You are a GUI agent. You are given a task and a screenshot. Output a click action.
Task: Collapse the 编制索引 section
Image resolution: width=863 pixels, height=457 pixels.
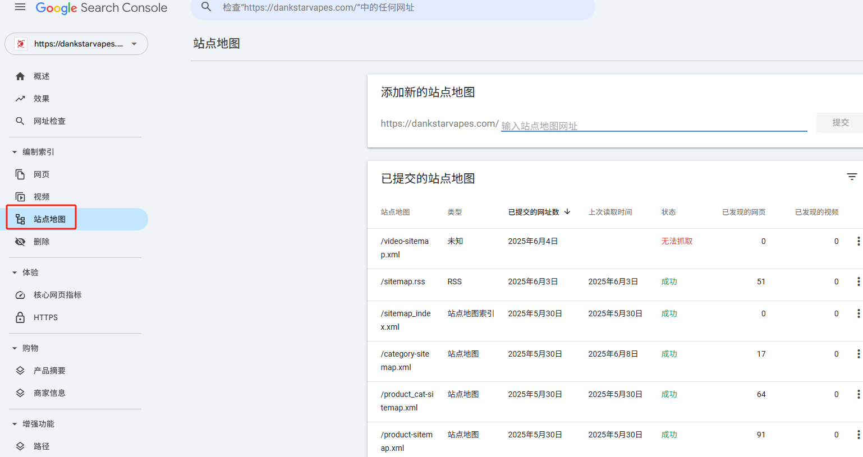coord(13,151)
